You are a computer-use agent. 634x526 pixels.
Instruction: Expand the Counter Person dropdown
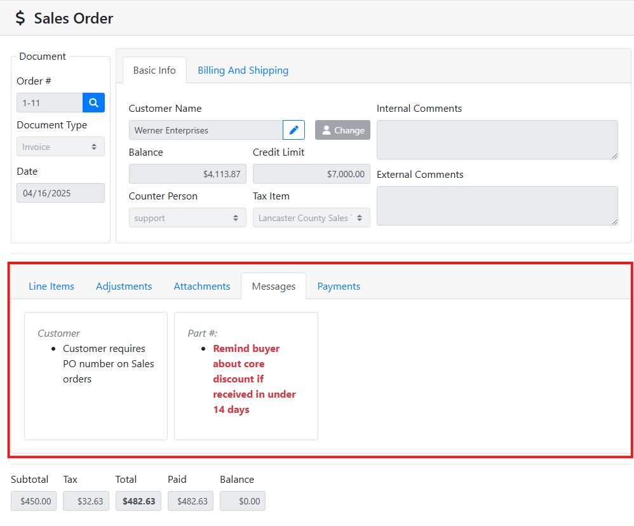(x=187, y=218)
